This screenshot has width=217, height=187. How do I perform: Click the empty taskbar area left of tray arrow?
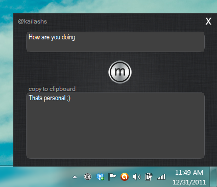pos(35,177)
